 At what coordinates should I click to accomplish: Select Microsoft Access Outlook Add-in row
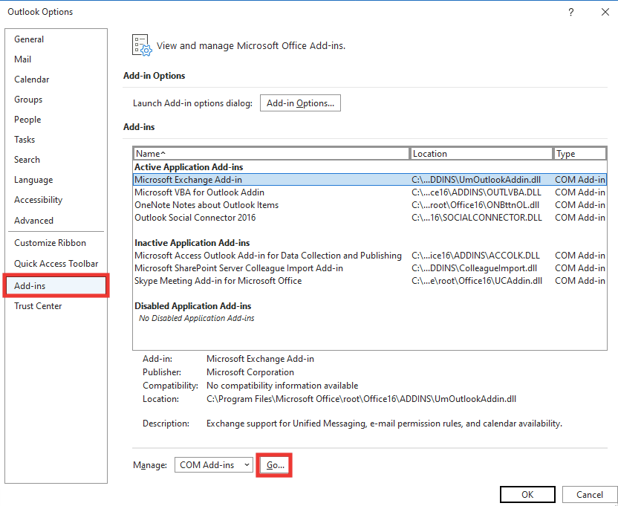click(370, 255)
